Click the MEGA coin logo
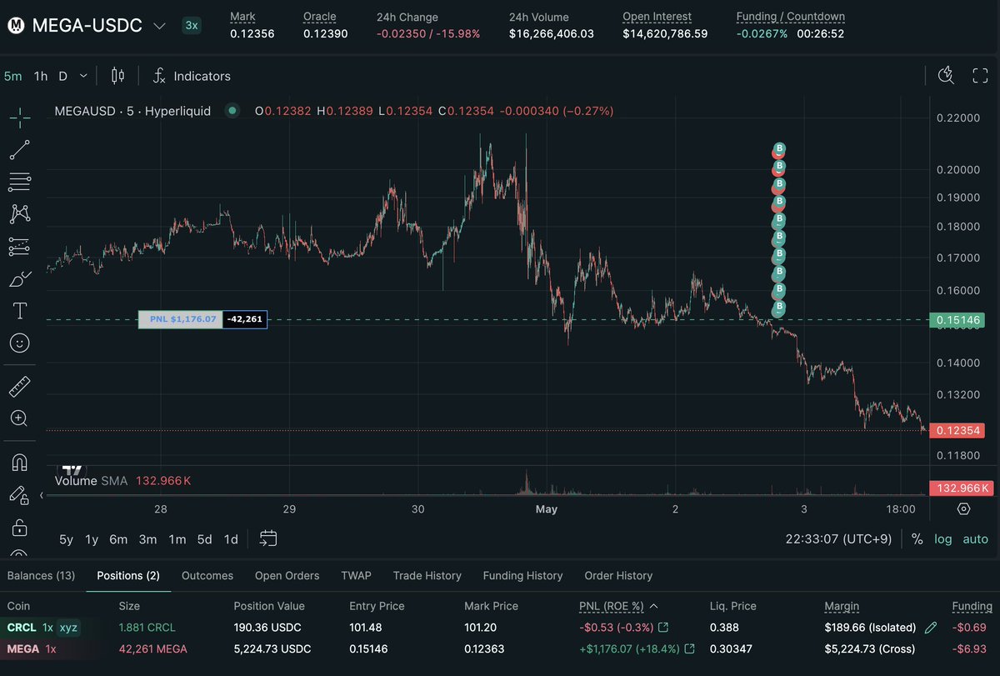Screen dimensions: 1000x676 point(16,26)
